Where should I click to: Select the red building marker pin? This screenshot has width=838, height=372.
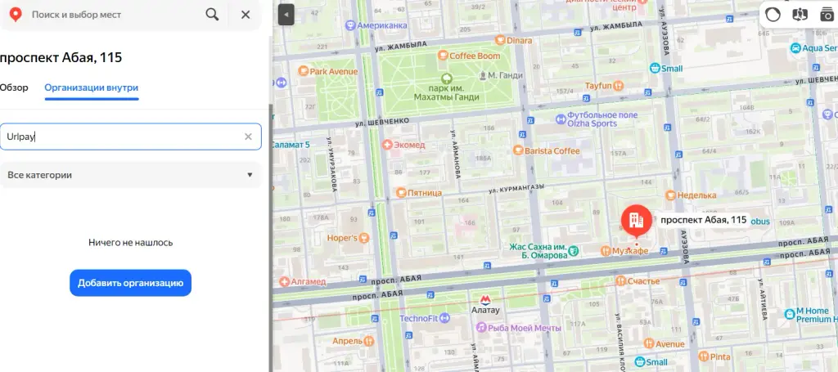[636, 221]
